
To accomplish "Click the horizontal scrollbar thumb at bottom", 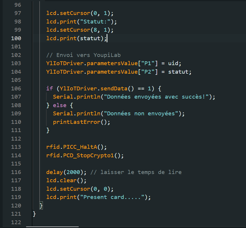I will coord(52,227).
